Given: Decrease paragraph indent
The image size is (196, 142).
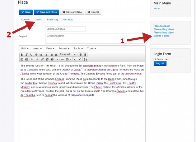Looking at the screenshot, I should coord(22,59).
